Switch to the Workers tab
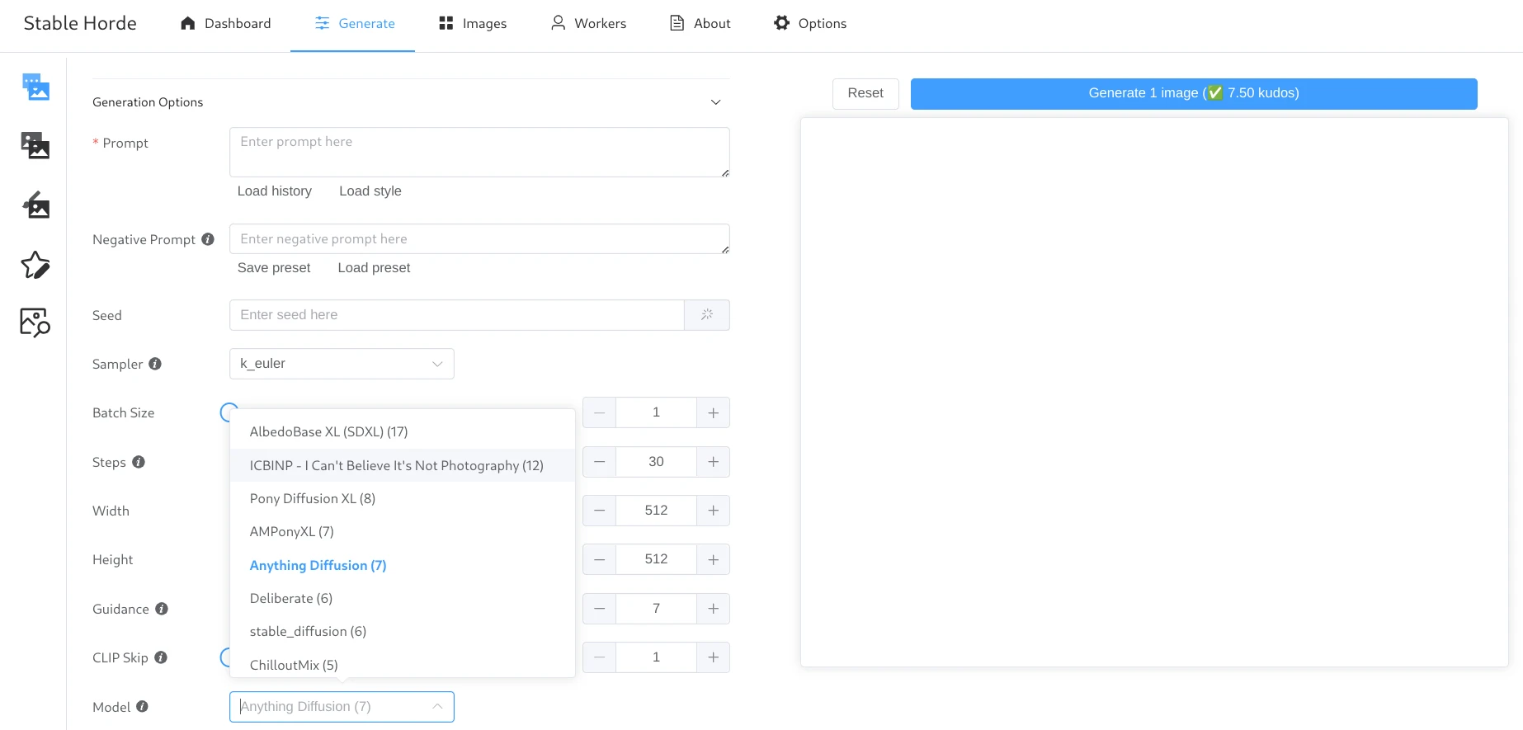Screen dimensions: 1523x730 (x=588, y=23)
